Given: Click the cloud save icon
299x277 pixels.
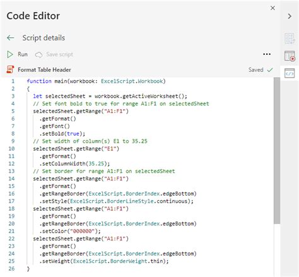Looking at the screenshot, I should click(38, 55).
